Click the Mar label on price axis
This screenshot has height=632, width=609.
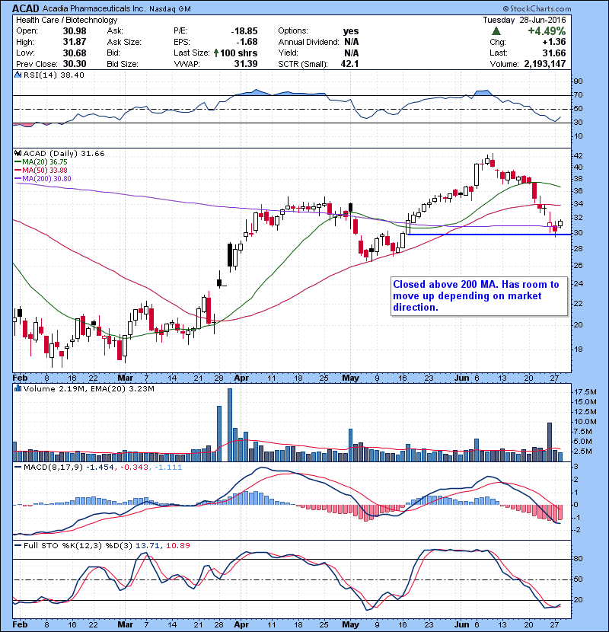tap(126, 378)
